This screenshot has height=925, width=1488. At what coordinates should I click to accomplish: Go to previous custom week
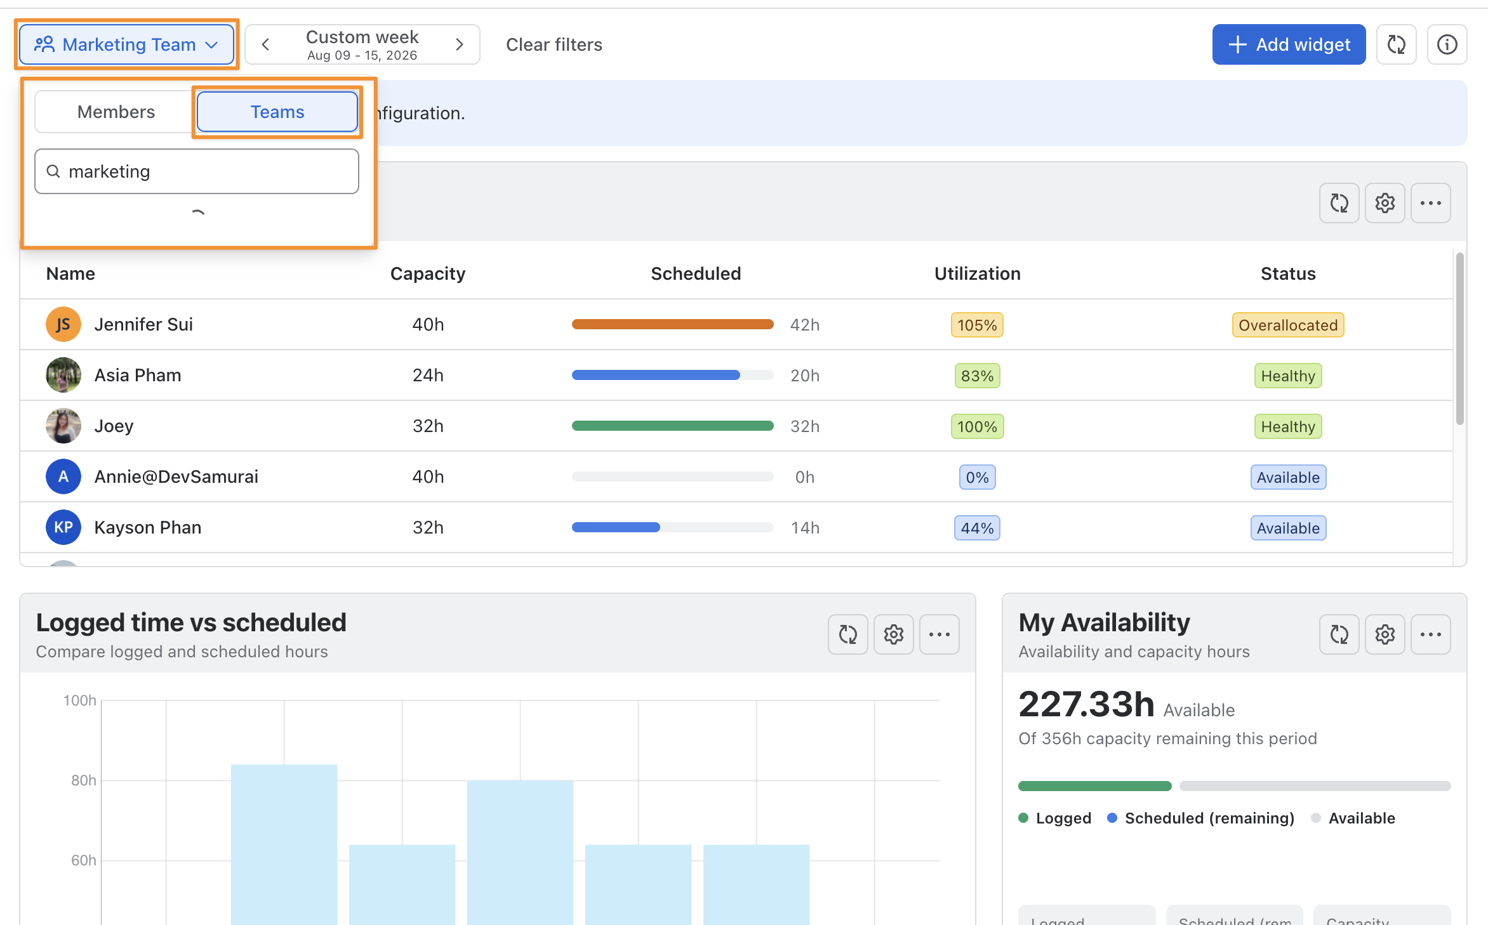coord(266,44)
